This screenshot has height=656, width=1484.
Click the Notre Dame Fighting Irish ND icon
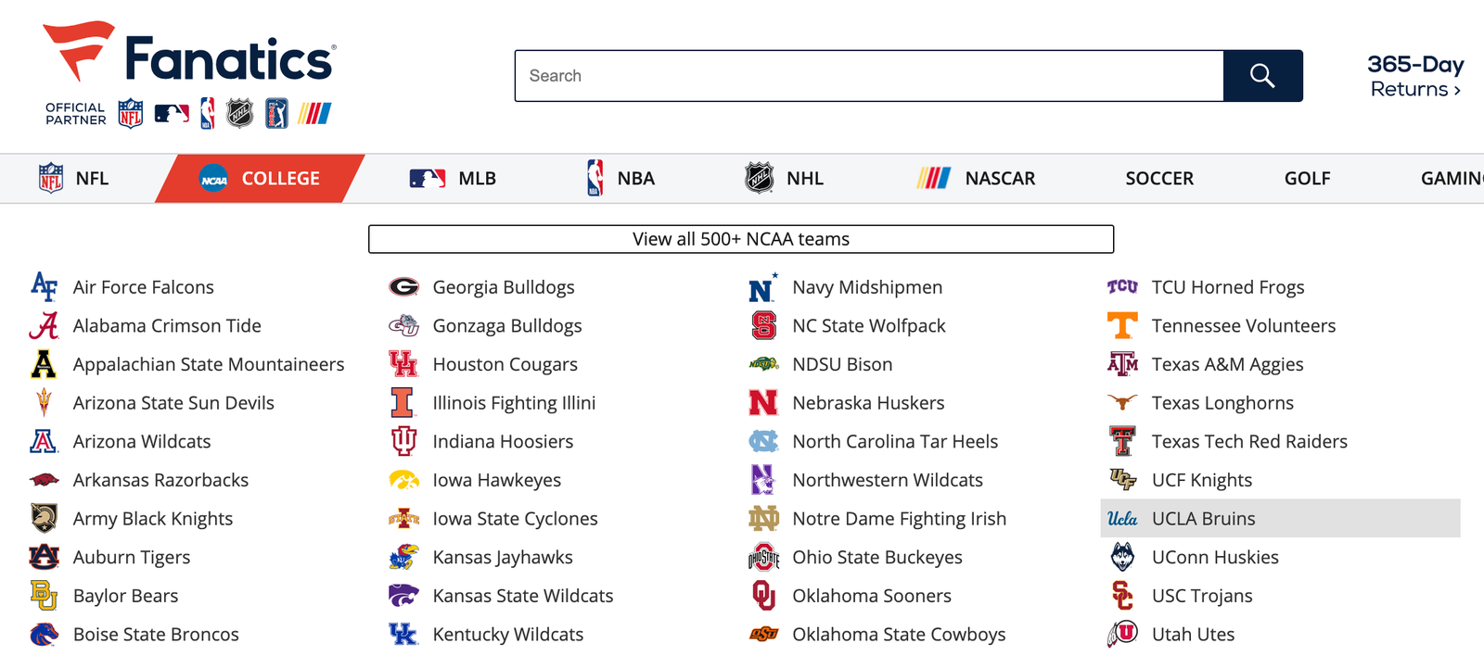pyautogui.click(x=763, y=519)
